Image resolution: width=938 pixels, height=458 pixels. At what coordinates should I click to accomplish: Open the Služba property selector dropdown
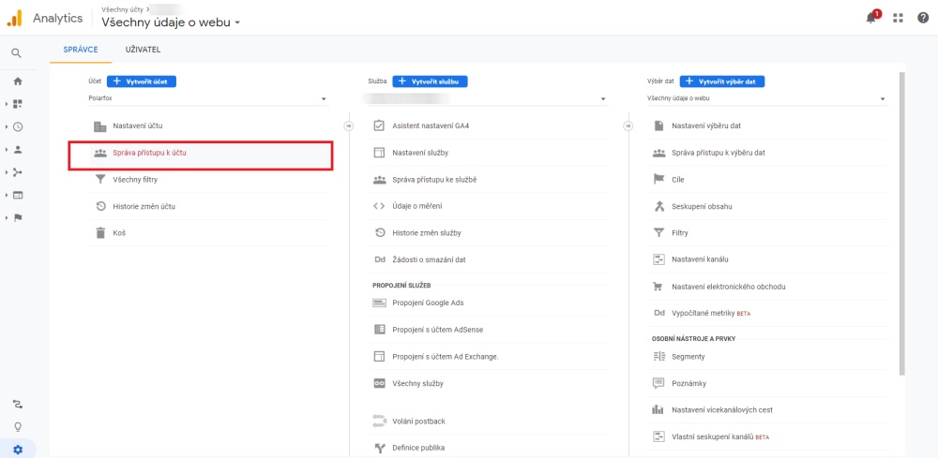[488, 98]
